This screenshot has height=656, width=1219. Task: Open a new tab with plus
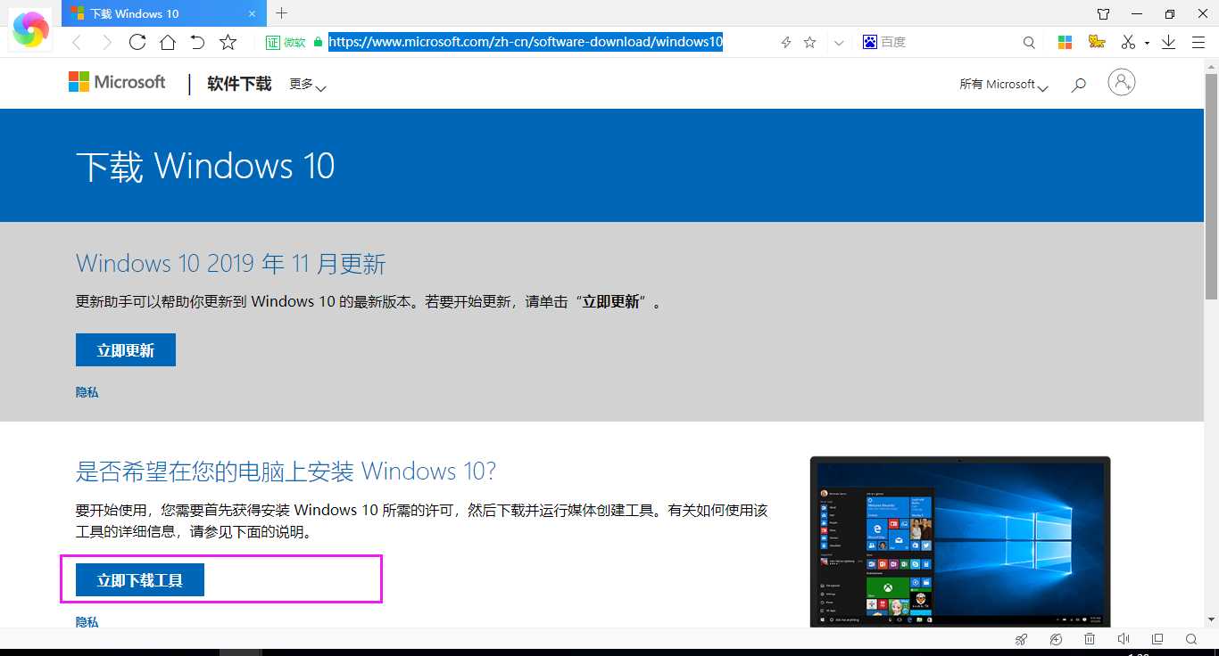282,12
